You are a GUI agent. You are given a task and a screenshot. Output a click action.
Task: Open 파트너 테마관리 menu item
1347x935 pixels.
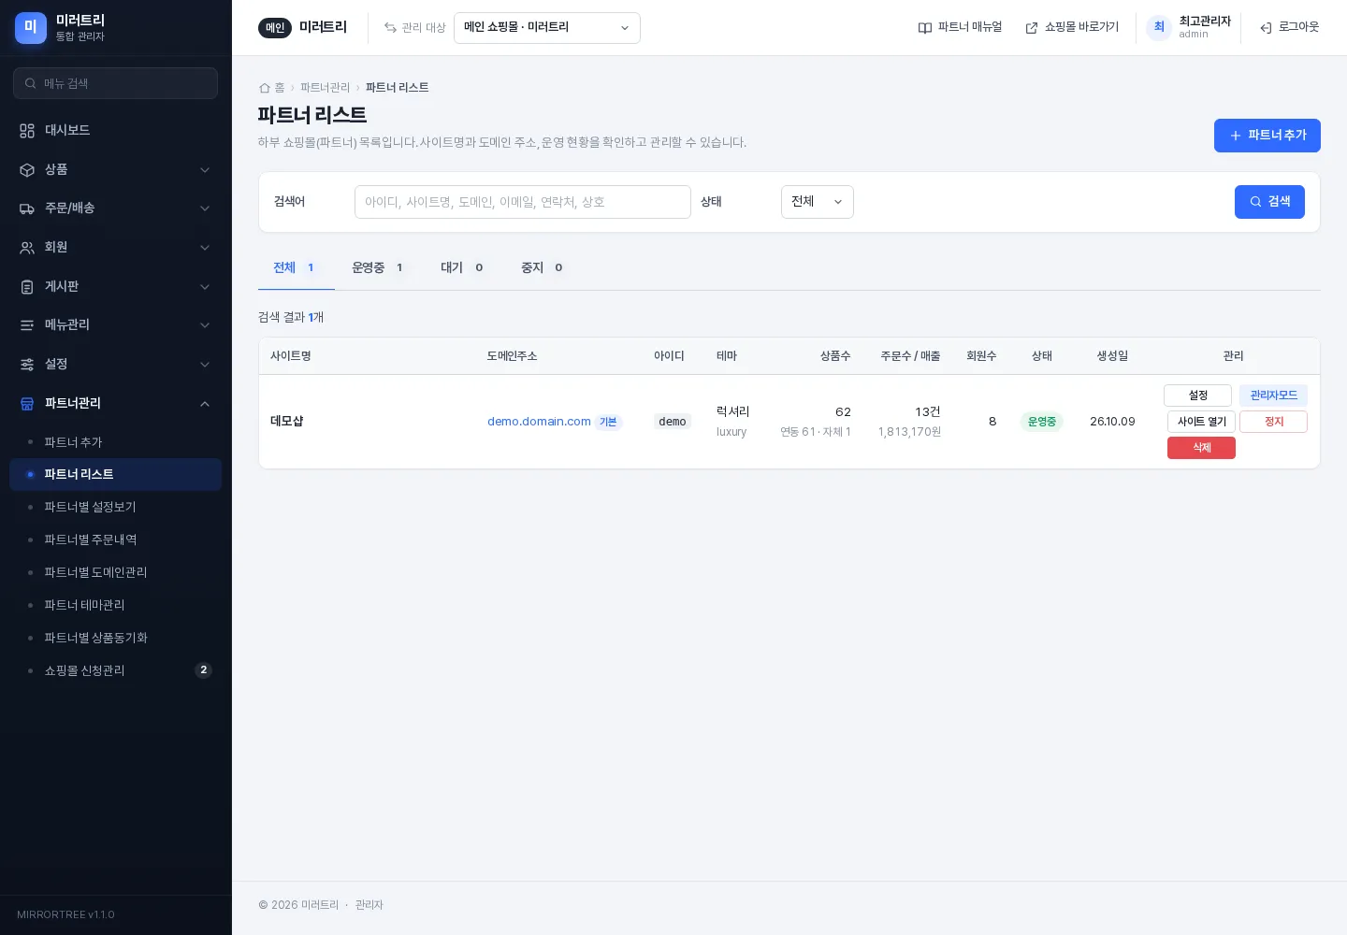(115, 606)
